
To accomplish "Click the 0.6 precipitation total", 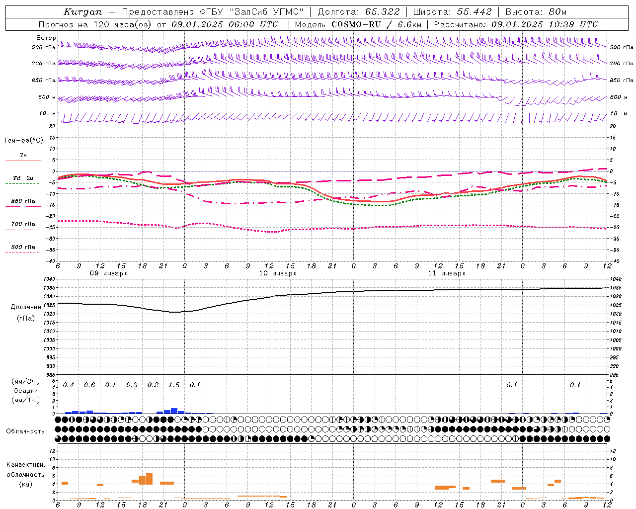I will tap(89, 385).
